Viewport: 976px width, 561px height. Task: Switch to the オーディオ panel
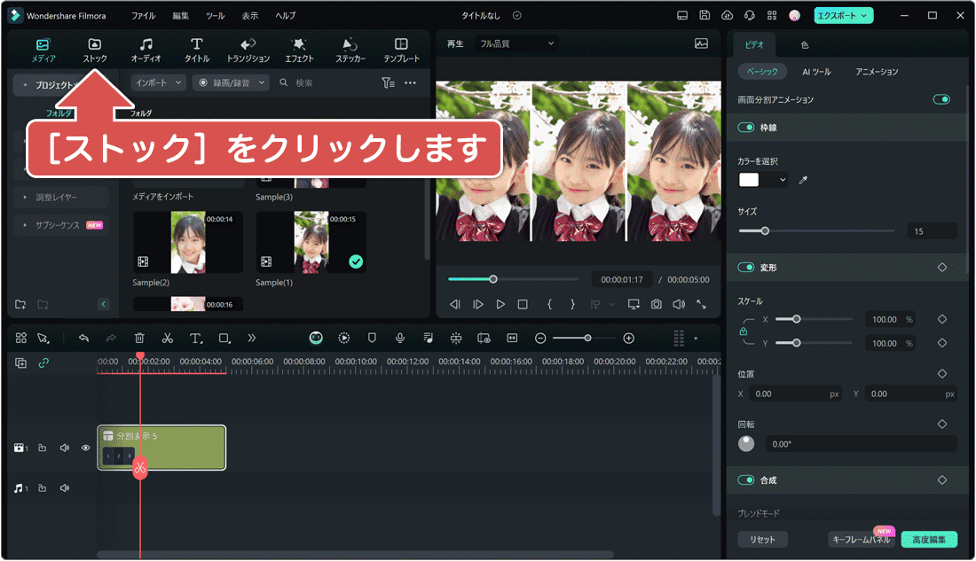tap(146, 47)
